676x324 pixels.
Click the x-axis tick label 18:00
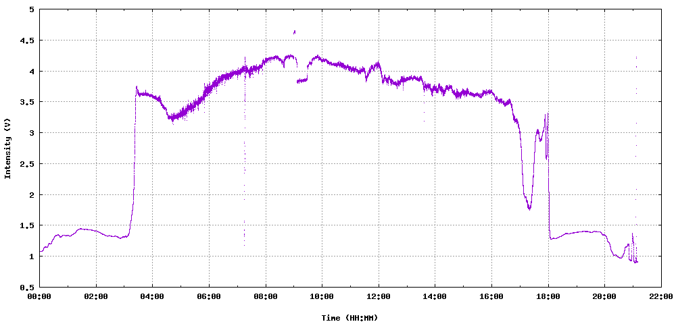point(548,296)
